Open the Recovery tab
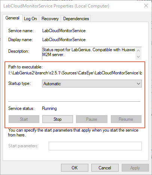Image resolution: width=152 pixels, height=175 pixels. [50, 19]
